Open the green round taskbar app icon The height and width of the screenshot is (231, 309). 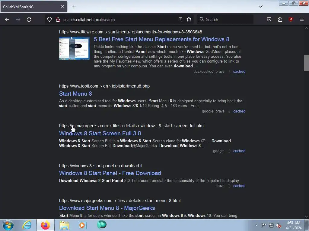coord(102,225)
